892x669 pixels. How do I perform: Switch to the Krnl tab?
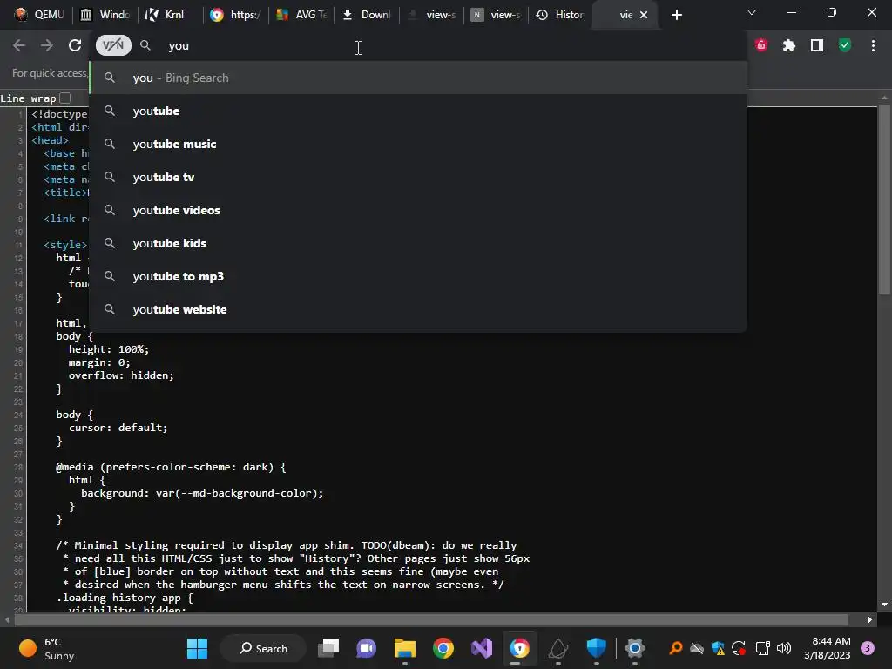click(168, 15)
